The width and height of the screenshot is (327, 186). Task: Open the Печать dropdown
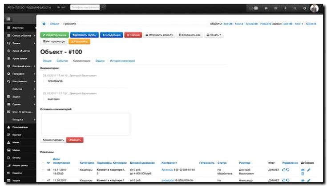click(x=214, y=34)
